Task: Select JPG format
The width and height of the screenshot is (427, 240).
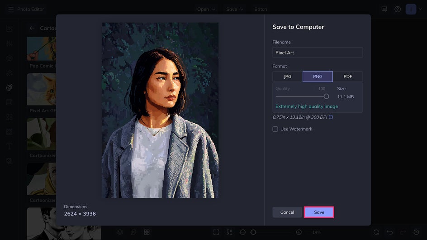Action: (288, 77)
